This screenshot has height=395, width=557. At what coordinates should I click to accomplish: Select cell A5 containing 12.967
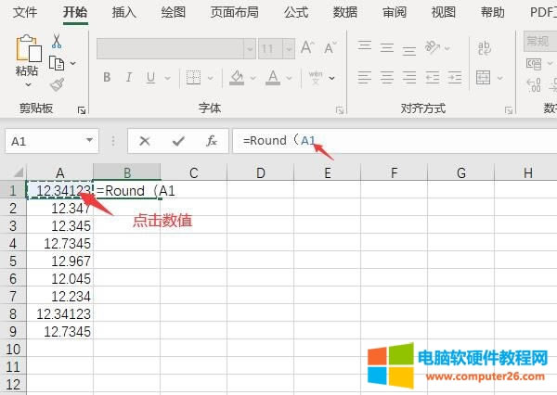coord(60,261)
